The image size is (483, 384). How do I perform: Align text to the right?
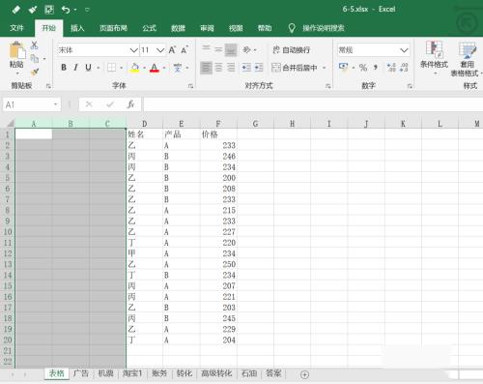pyautogui.click(x=231, y=68)
